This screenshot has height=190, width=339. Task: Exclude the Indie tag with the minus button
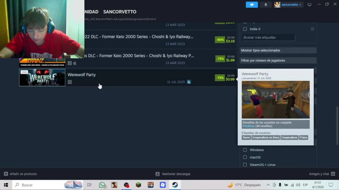(x=313, y=29)
